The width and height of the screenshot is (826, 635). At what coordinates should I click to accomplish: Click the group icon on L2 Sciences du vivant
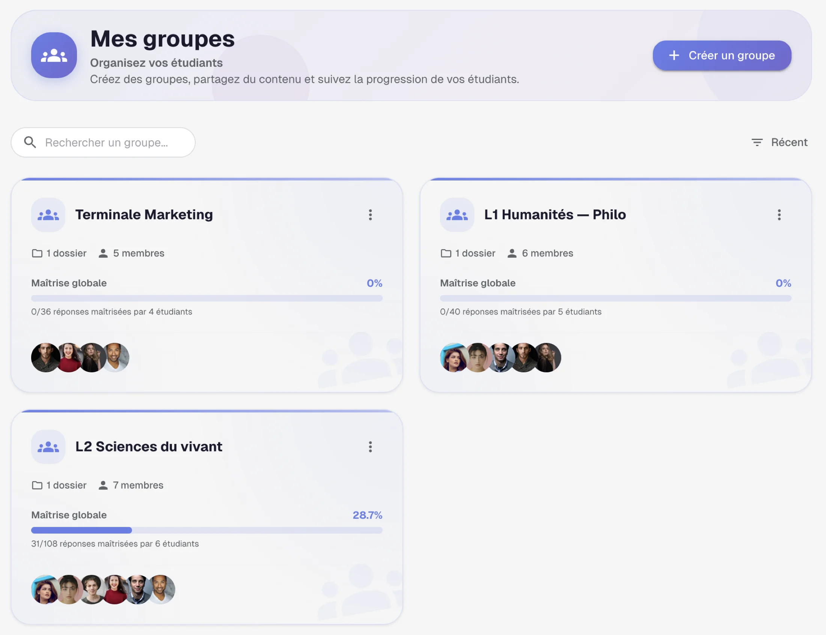click(x=48, y=446)
